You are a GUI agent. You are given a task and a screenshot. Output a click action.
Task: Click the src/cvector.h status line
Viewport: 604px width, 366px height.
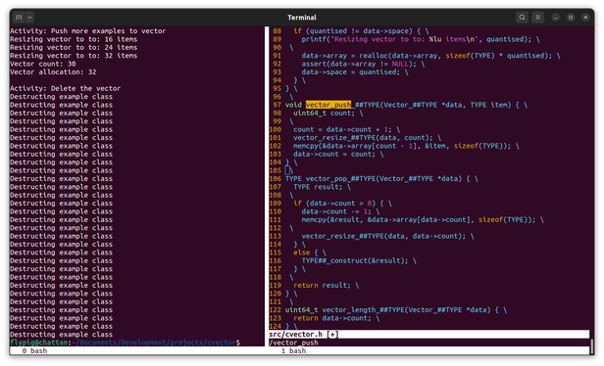point(429,334)
